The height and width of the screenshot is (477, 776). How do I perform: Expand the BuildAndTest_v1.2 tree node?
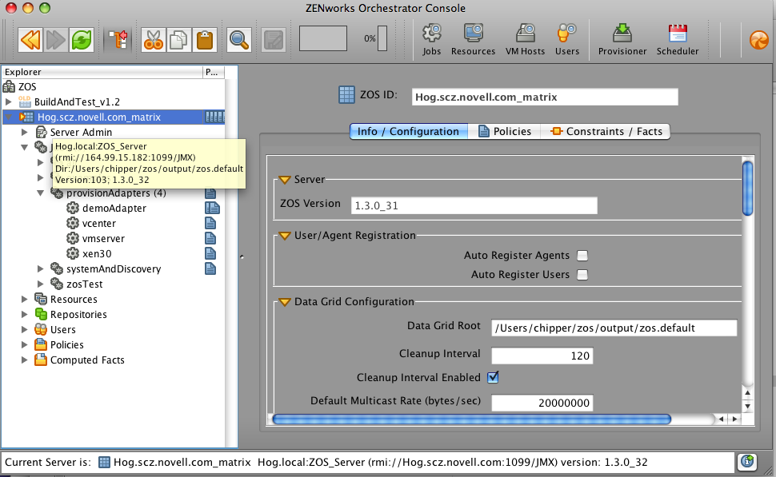pos(9,102)
